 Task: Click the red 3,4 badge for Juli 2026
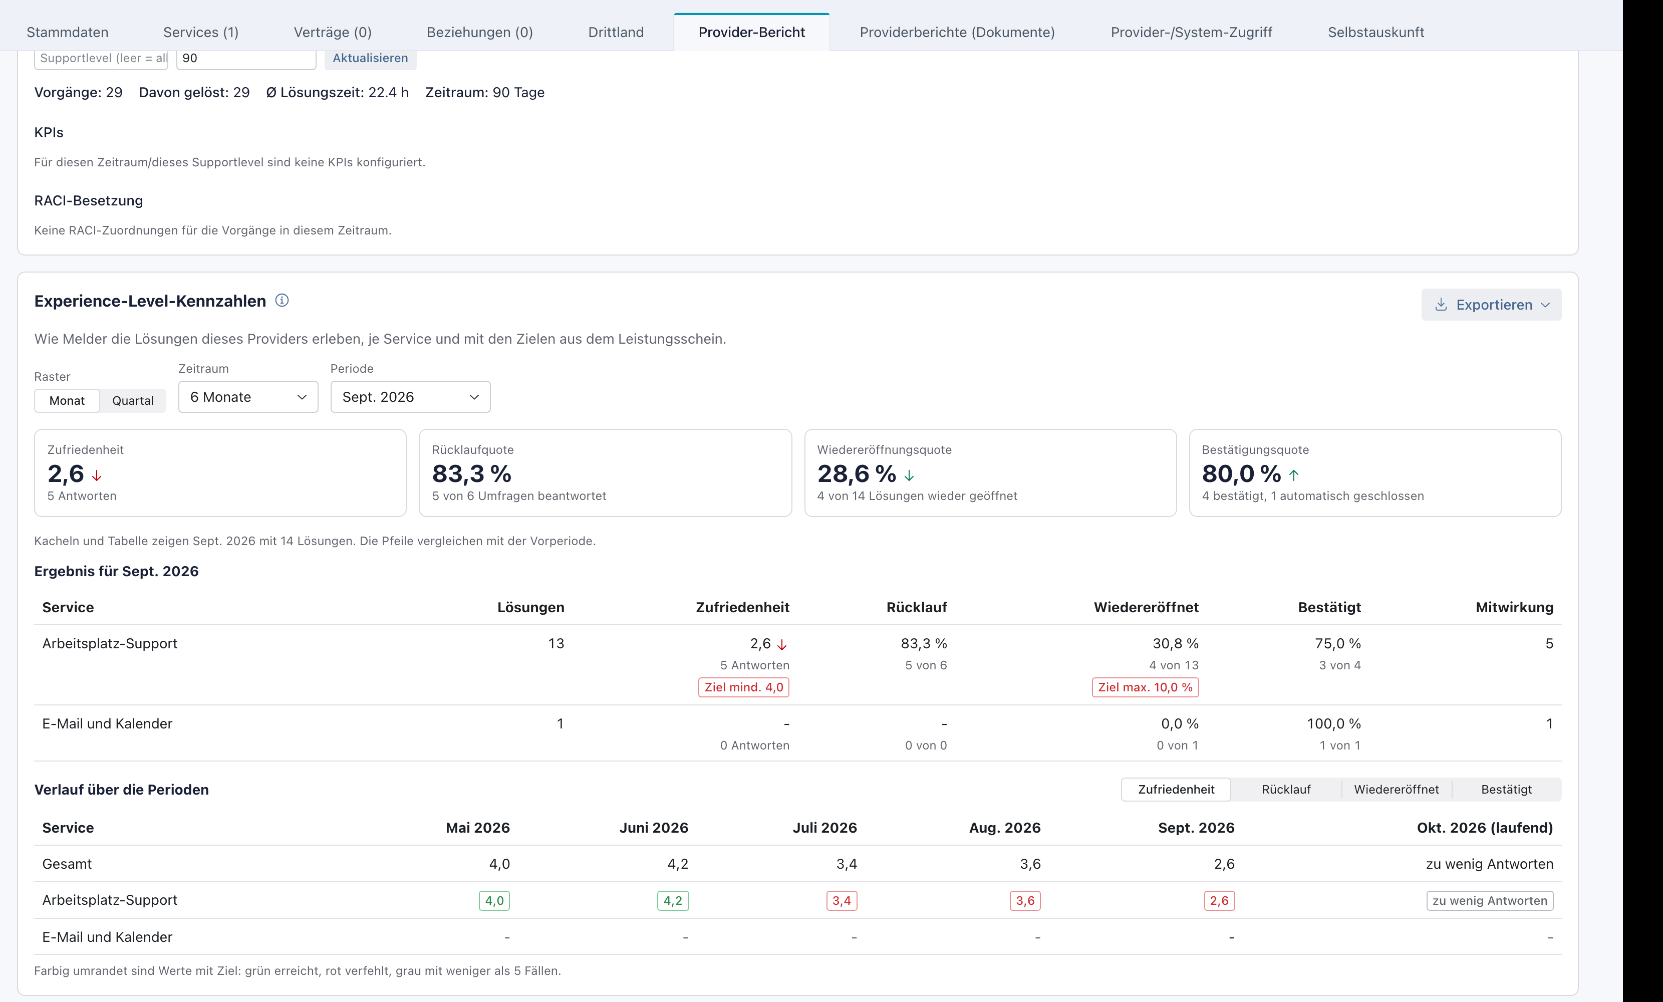tap(842, 901)
